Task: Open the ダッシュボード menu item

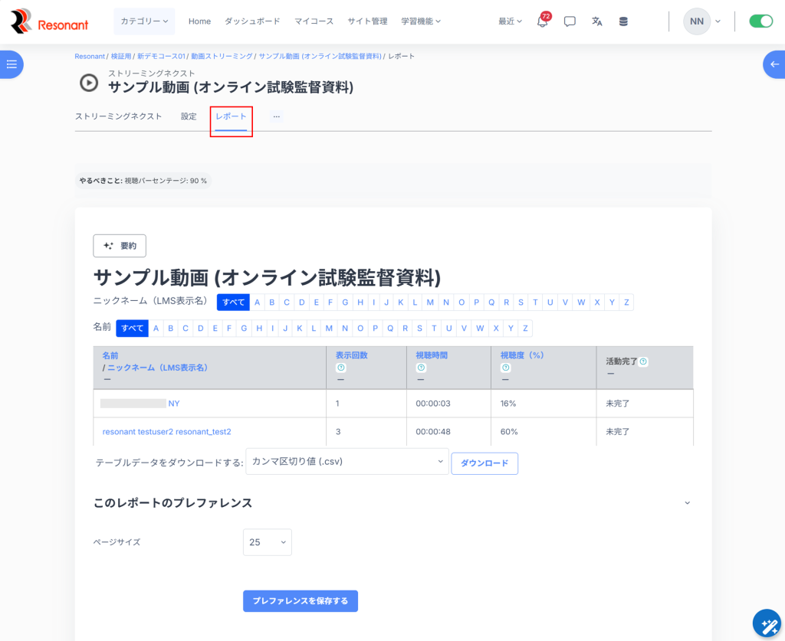Action: tap(252, 21)
